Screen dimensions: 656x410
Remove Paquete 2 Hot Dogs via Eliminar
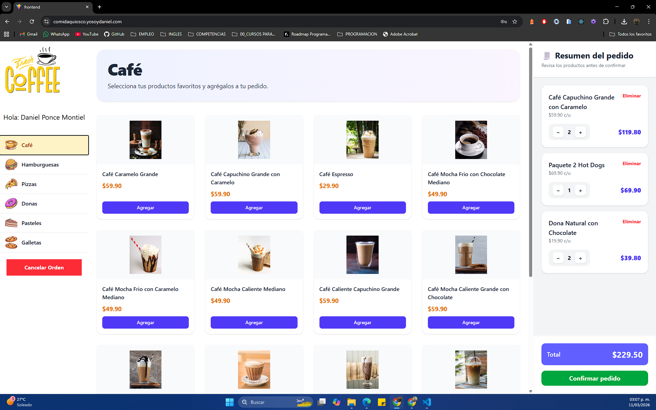coord(631,163)
